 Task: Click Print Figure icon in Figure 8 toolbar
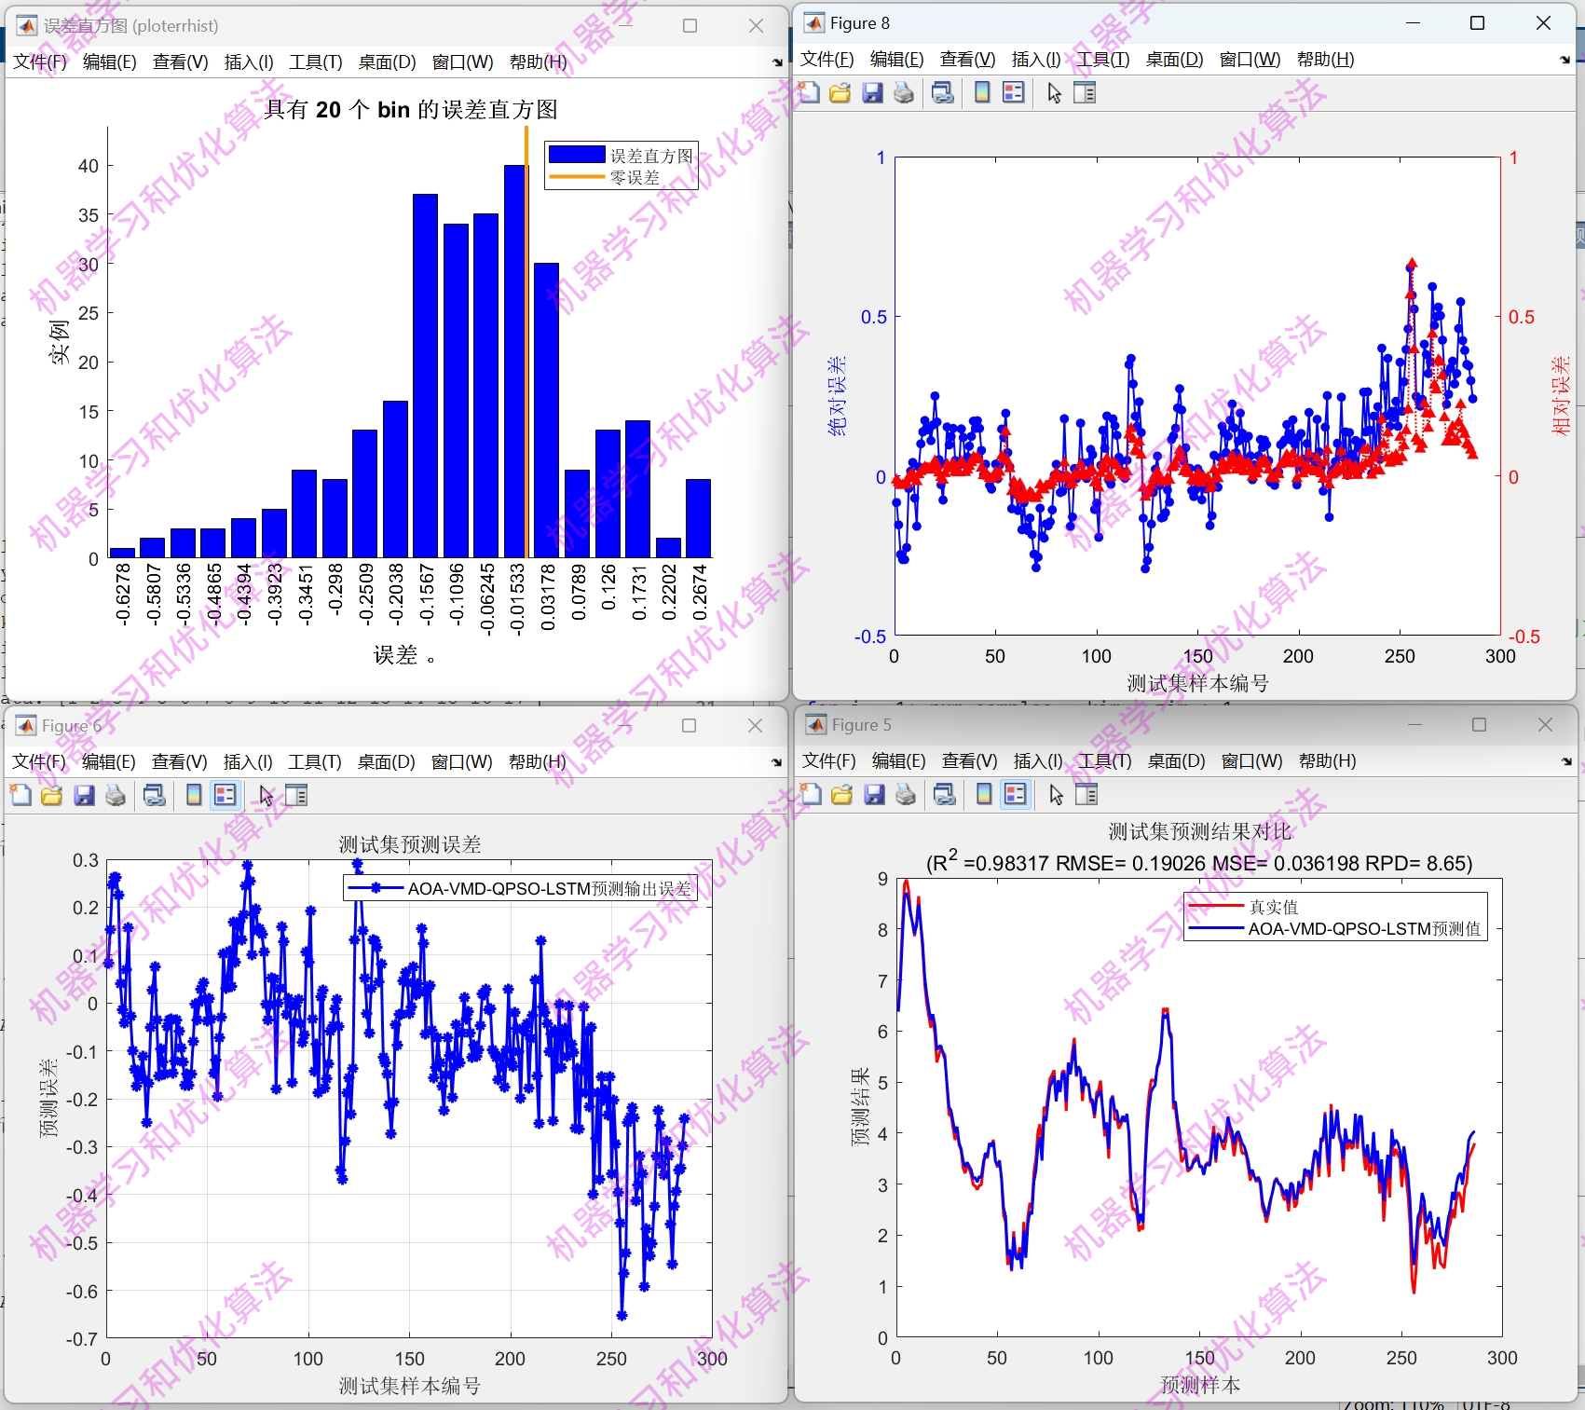pos(904,92)
